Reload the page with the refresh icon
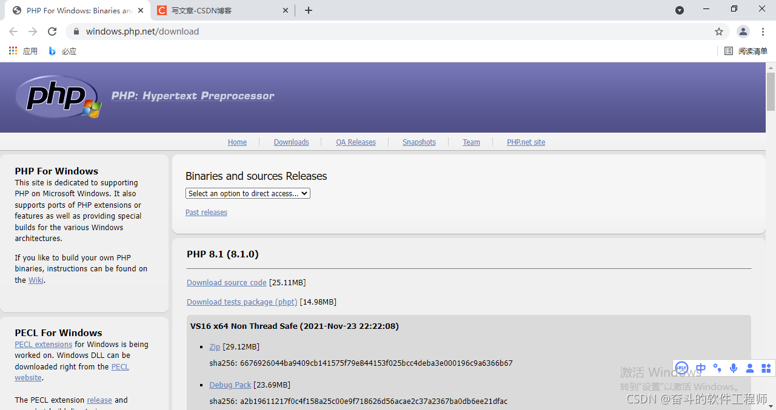This screenshot has height=410, width=776. pos(52,31)
